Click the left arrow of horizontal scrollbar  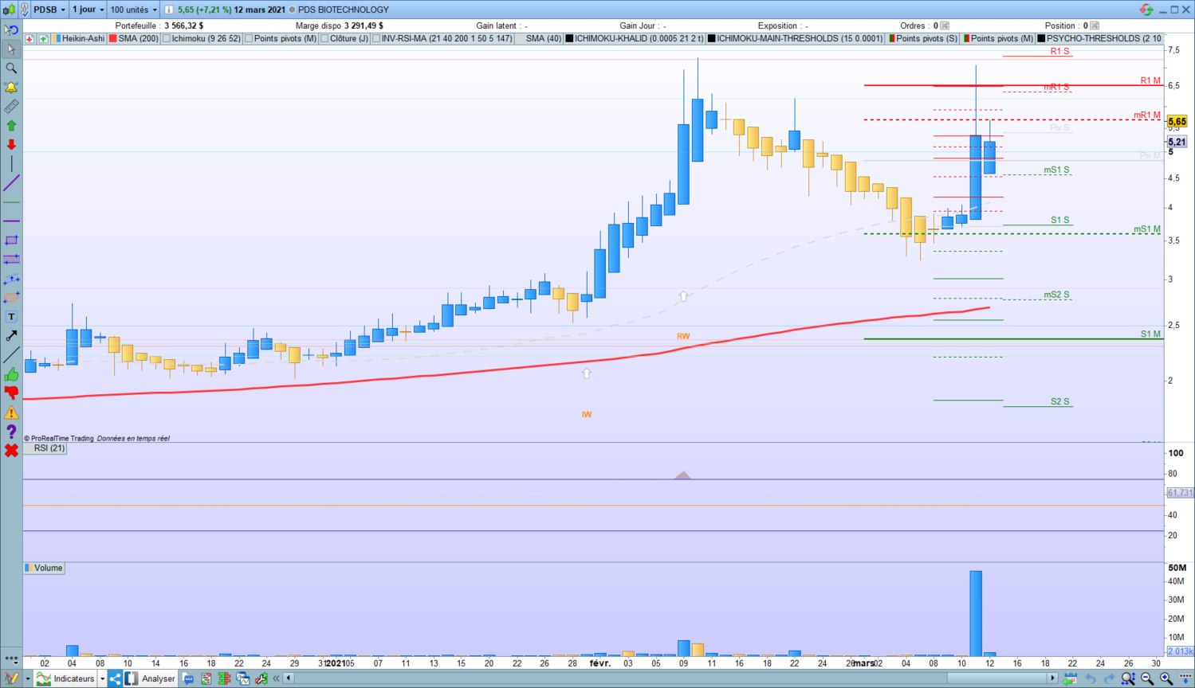(289, 678)
